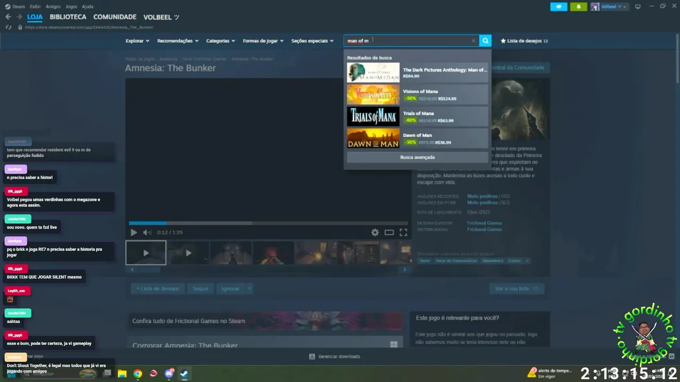Open the Amigos menu
The image size is (680, 382).
click(53, 6)
